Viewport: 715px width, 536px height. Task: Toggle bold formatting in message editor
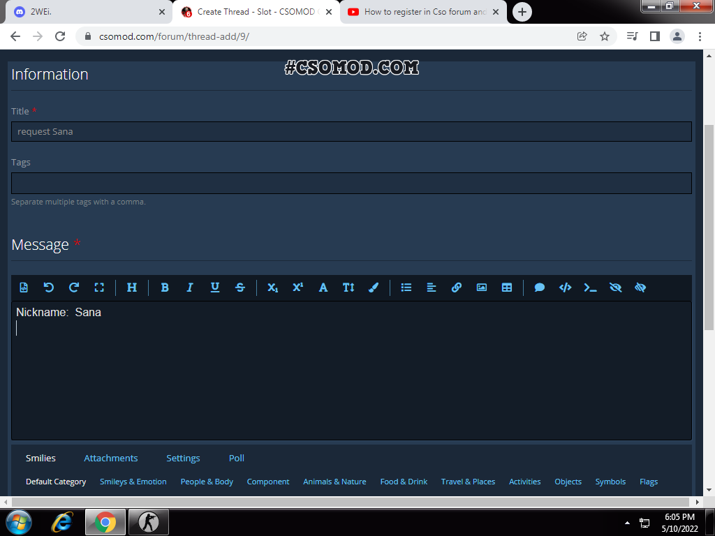pyautogui.click(x=165, y=288)
